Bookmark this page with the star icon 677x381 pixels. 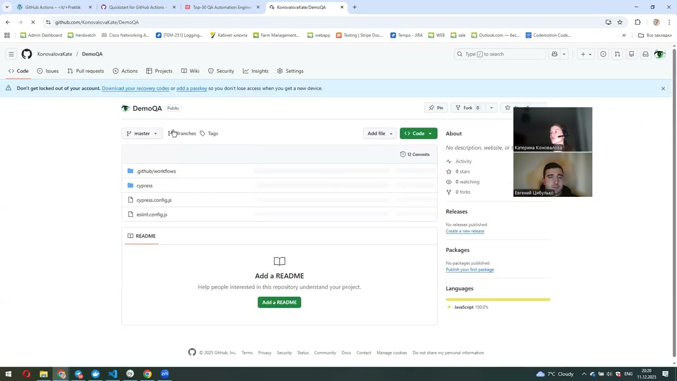[x=620, y=22]
